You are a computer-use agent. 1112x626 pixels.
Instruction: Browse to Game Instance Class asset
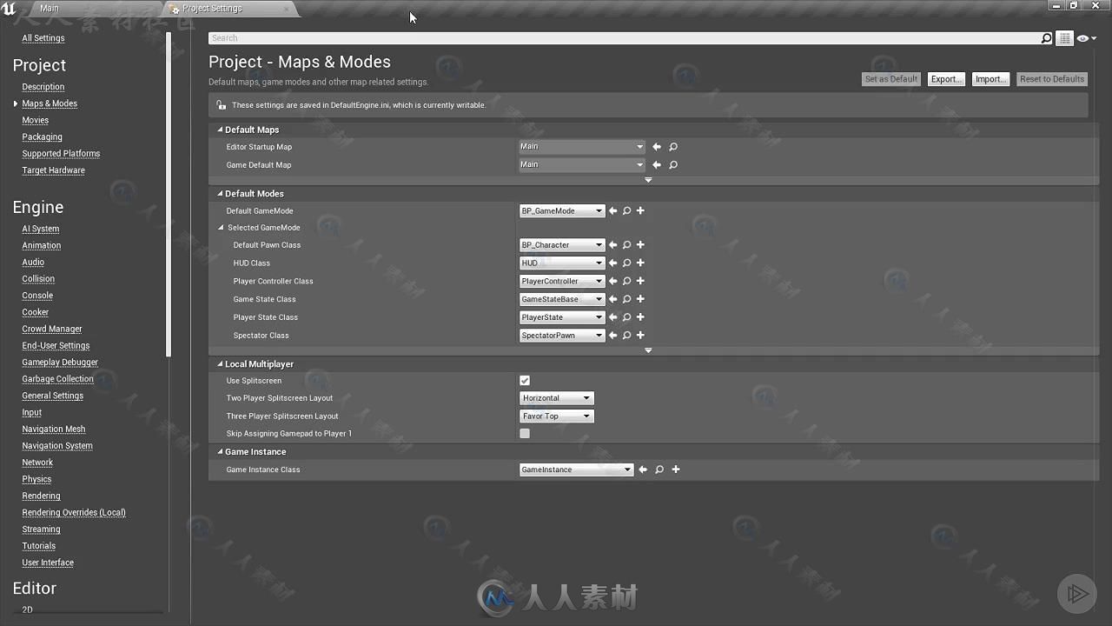pyautogui.click(x=659, y=469)
